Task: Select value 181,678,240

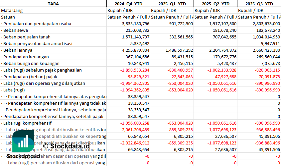Action: 224,30
